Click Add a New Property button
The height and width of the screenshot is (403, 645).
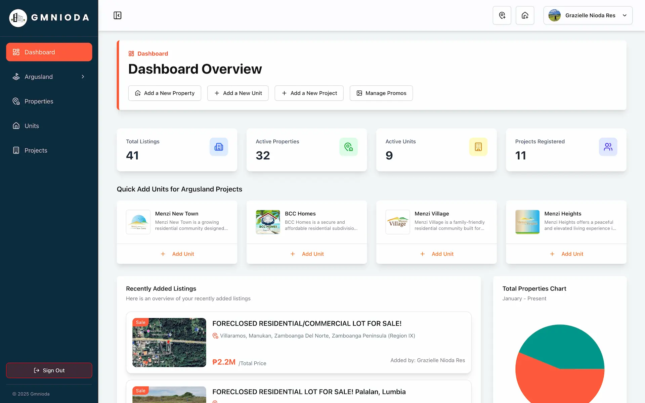pos(165,93)
